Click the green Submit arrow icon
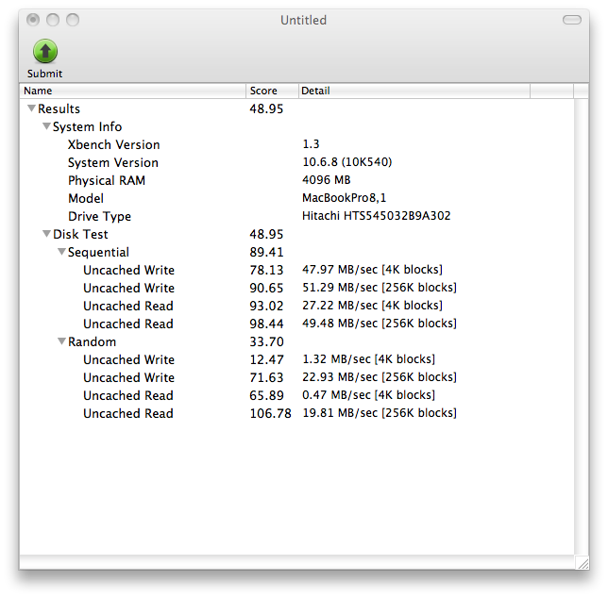This screenshot has width=608, height=598. click(x=45, y=51)
